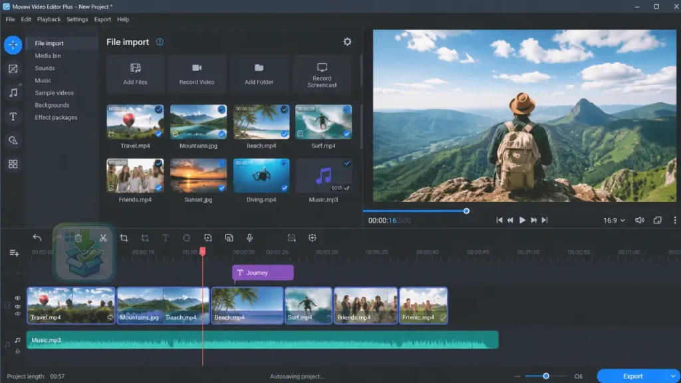Click the blue Export button

click(633, 376)
